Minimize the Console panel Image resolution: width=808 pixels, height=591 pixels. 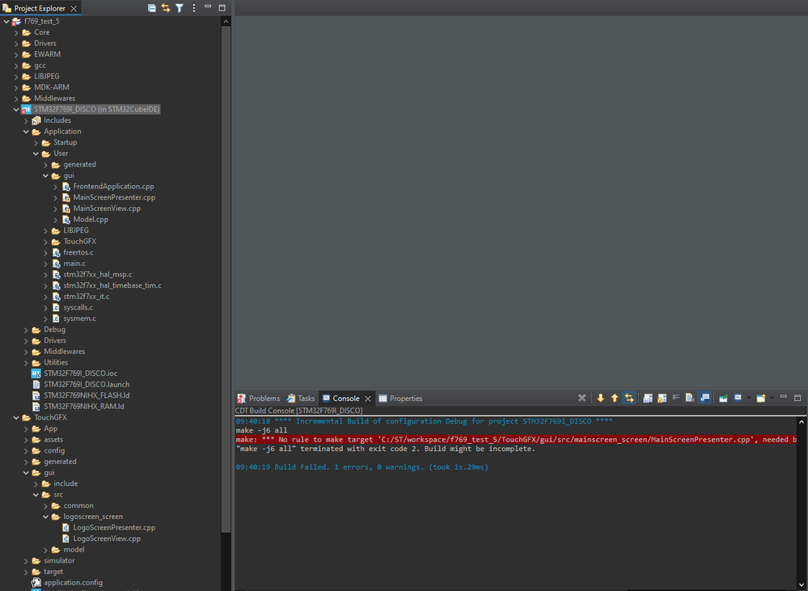[783, 397]
